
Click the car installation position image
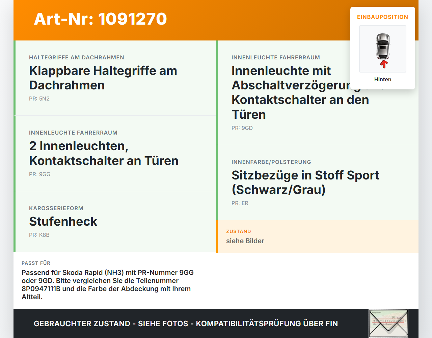(383, 49)
